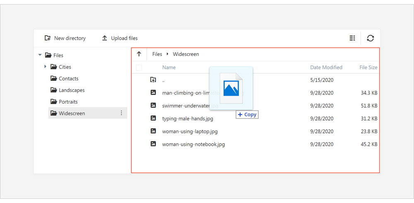414x203 pixels.
Task: Open Widescreen folder actions menu
Action: (121, 113)
